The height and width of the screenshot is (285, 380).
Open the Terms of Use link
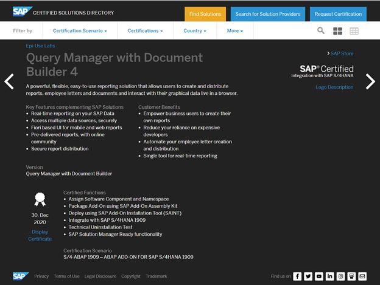tap(66, 276)
